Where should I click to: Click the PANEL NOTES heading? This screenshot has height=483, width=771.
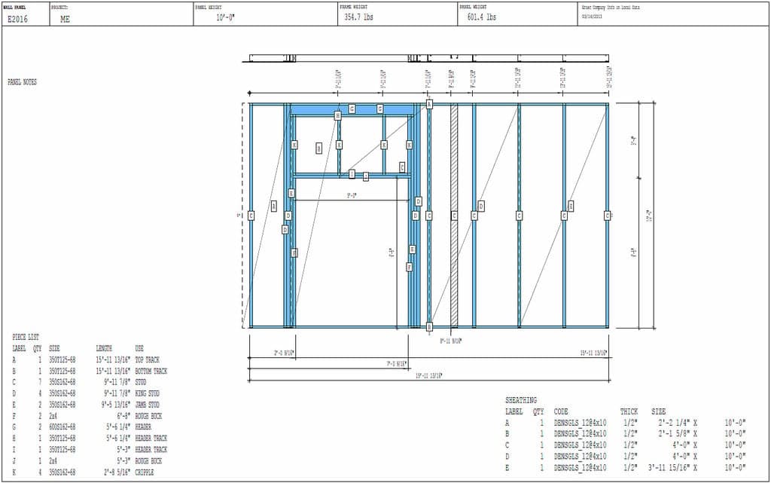coord(22,82)
